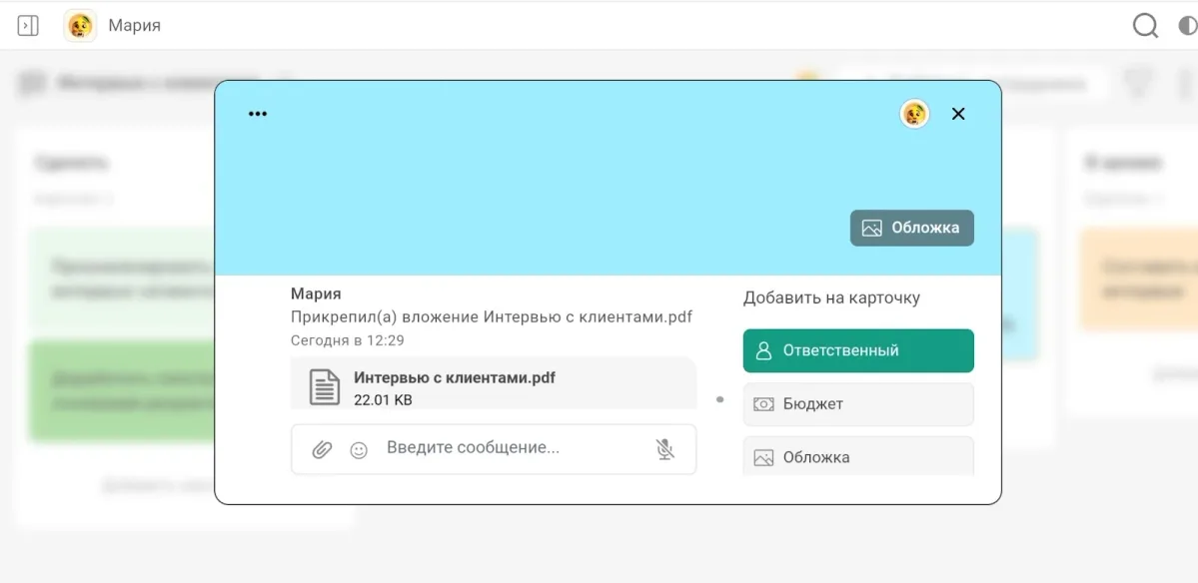Open the search icon in top bar
This screenshot has height=583, width=1198.
[x=1145, y=26]
